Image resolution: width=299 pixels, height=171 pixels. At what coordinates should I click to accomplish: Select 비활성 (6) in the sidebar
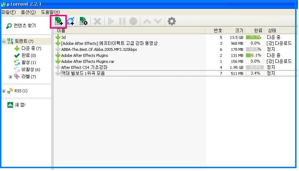(x=31, y=69)
